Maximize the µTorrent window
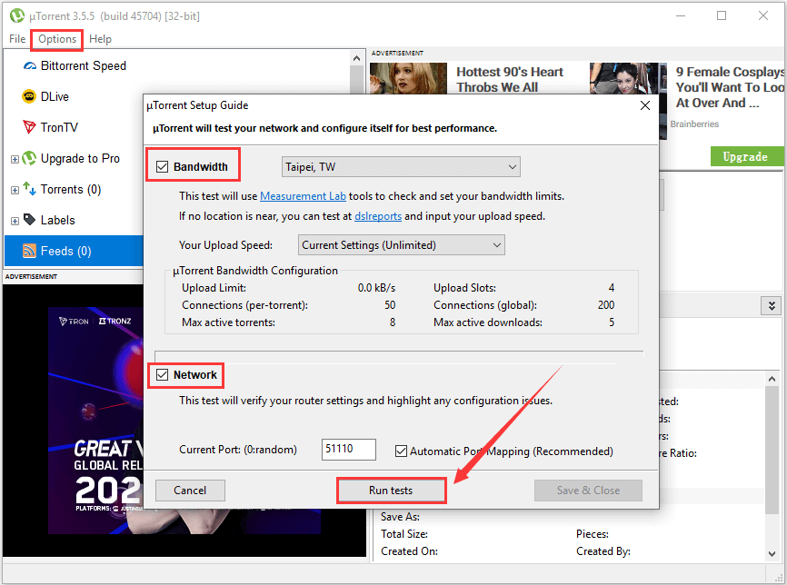Screen dimensions: 787x585 (x=722, y=15)
